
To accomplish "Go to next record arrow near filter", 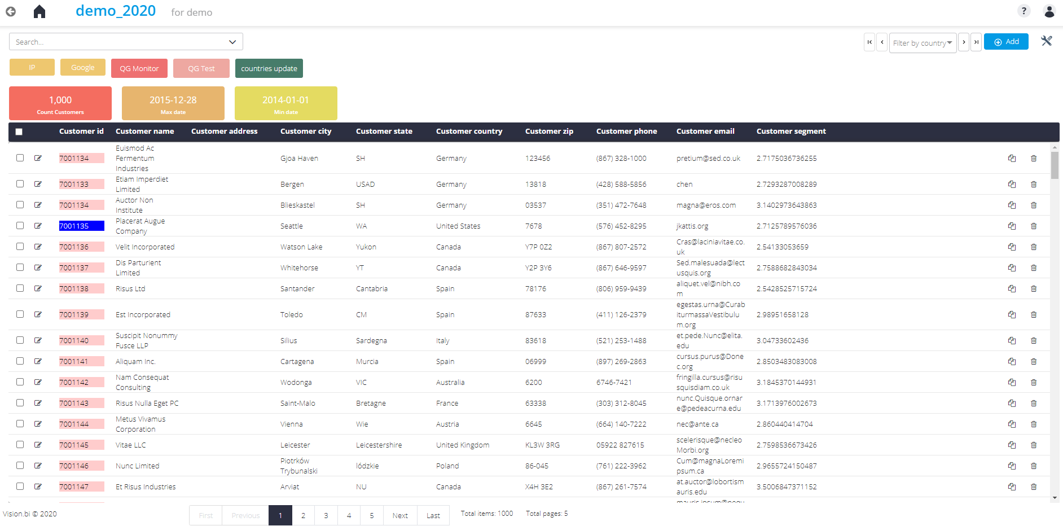I will (x=964, y=42).
